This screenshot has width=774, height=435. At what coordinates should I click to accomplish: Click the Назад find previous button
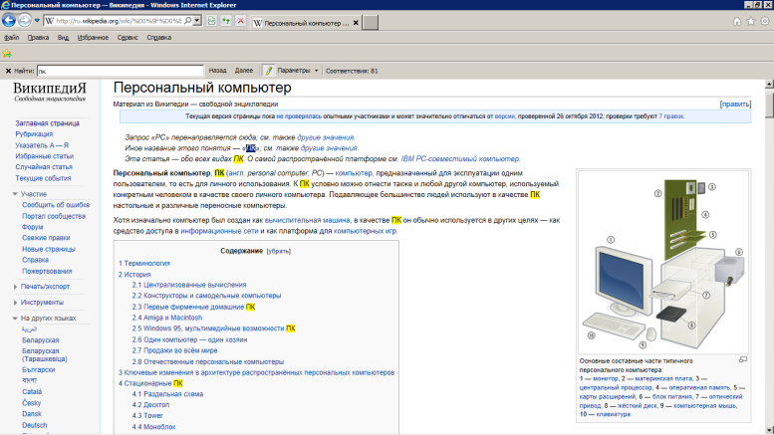pyautogui.click(x=217, y=71)
